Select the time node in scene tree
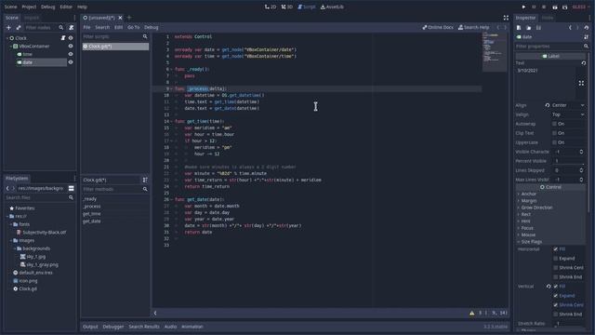 [x=27, y=54]
